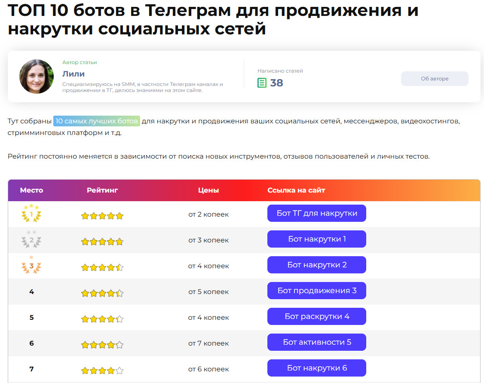Viewport: 484px width, 383px height.
Task: Open 'Бот ТГ для накрутки' link
Action: (317, 213)
